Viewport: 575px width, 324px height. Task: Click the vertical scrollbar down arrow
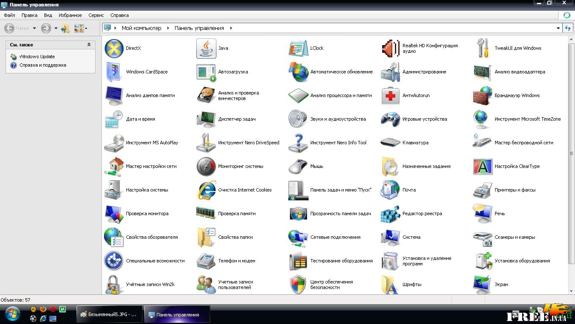coord(571,291)
